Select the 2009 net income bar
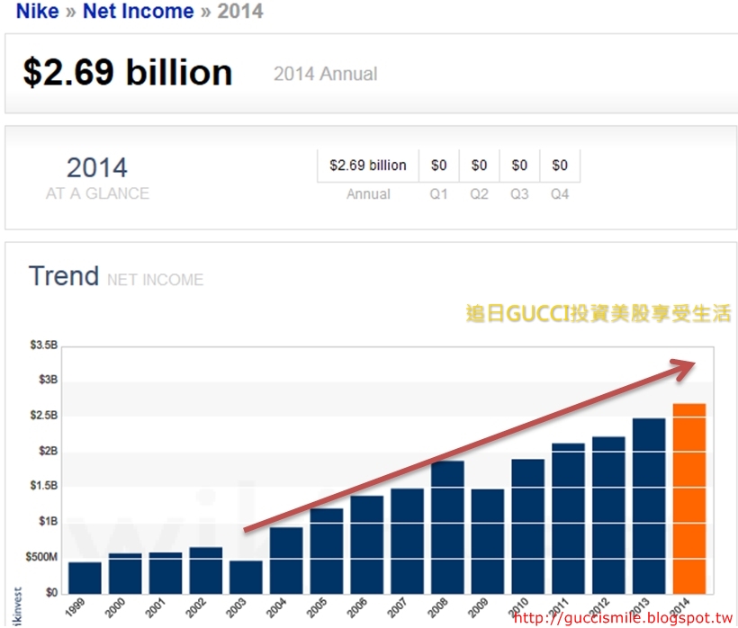This screenshot has width=738, height=628. click(x=488, y=542)
